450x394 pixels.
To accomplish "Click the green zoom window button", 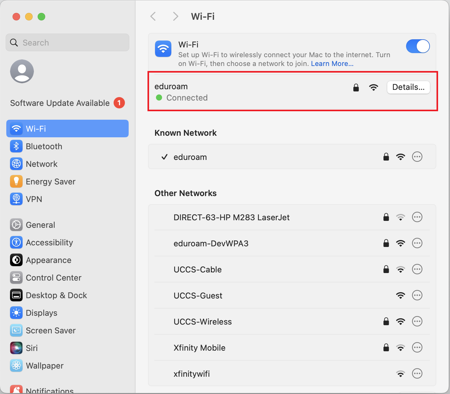I will [x=41, y=17].
